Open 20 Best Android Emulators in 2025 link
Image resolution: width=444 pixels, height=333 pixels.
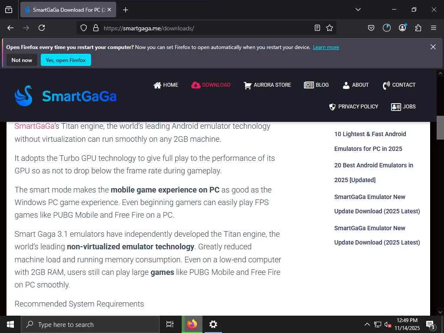(x=373, y=173)
